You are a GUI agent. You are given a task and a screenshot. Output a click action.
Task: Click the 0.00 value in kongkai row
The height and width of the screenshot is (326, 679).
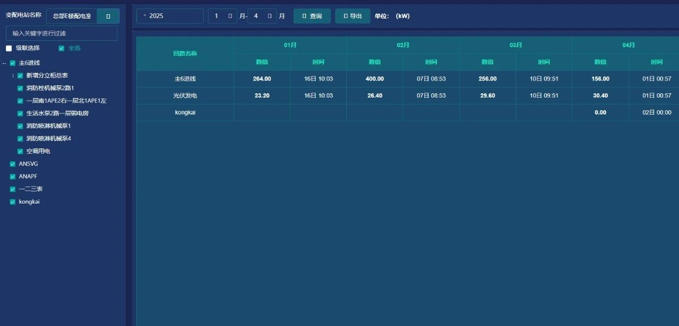click(x=600, y=113)
